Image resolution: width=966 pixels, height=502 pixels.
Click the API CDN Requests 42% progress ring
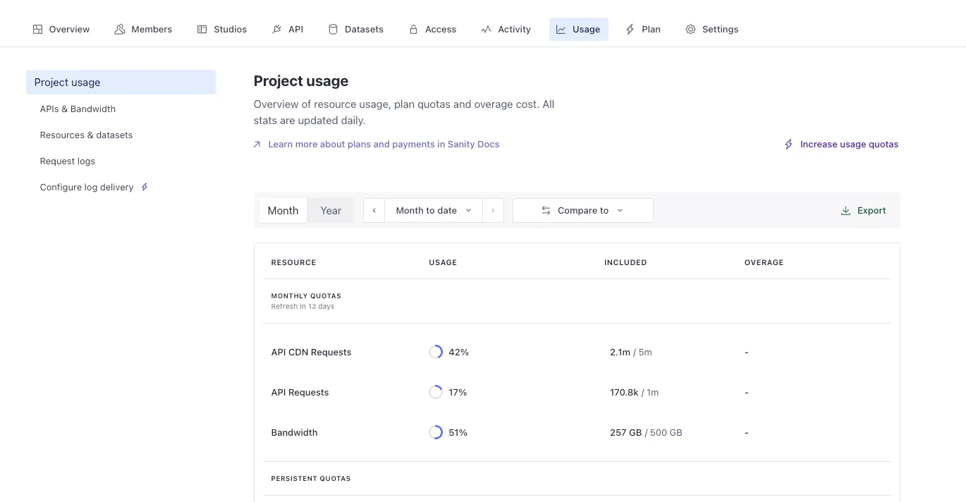436,352
